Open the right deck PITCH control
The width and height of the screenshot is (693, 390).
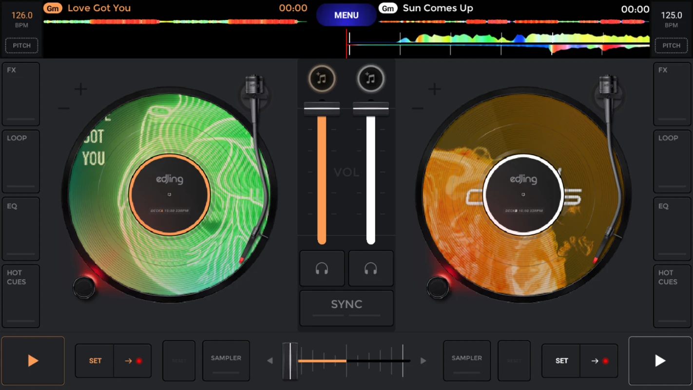pos(671,45)
